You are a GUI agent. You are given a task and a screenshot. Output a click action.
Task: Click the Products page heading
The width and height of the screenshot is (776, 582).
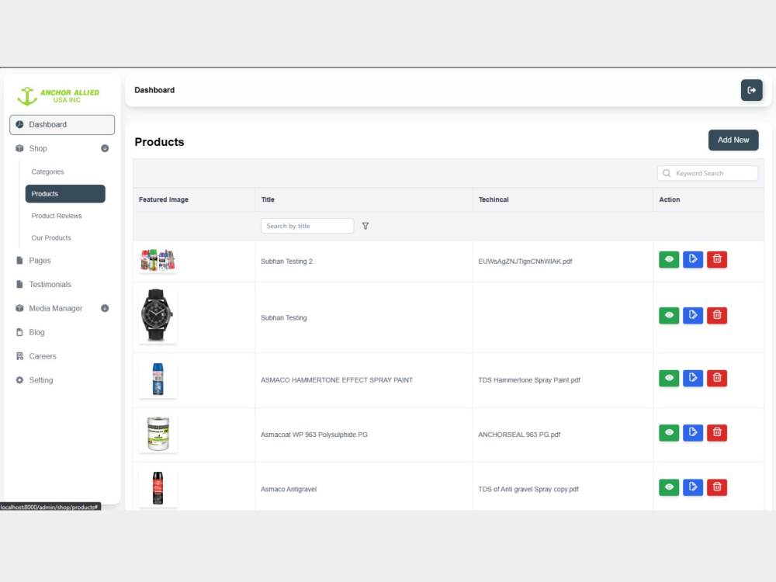[x=159, y=142]
